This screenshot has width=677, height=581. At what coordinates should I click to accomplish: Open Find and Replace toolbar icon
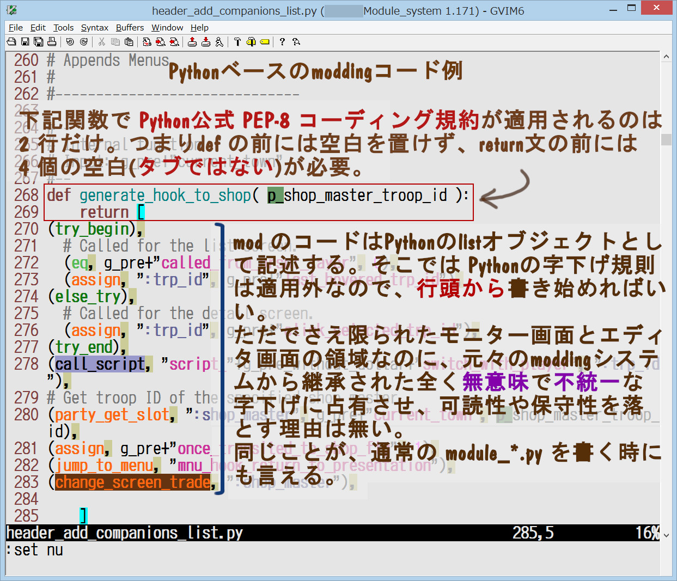tap(147, 42)
